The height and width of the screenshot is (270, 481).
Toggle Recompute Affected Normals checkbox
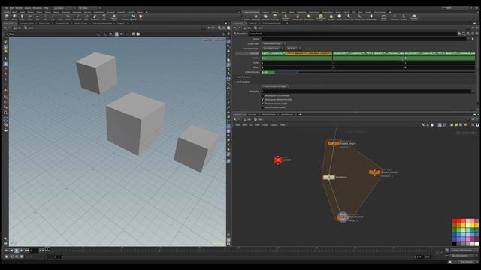[262, 100]
